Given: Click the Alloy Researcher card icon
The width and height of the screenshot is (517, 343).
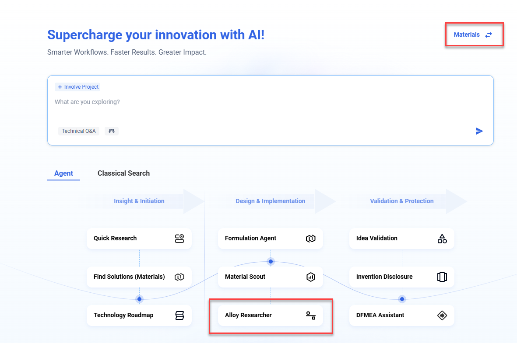Looking at the screenshot, I should (310, 315).
